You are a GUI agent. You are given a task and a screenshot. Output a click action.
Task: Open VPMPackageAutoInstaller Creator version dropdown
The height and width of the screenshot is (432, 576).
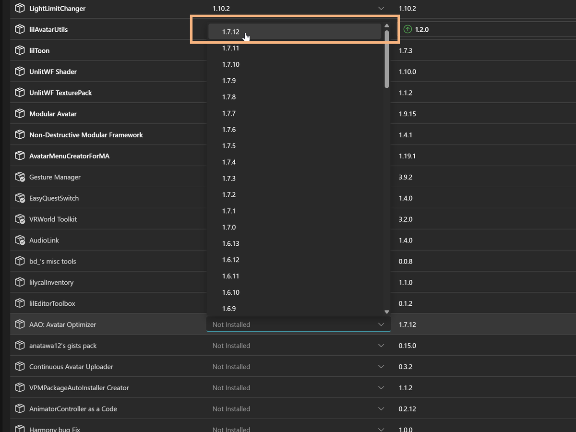[x=299, y=388]
